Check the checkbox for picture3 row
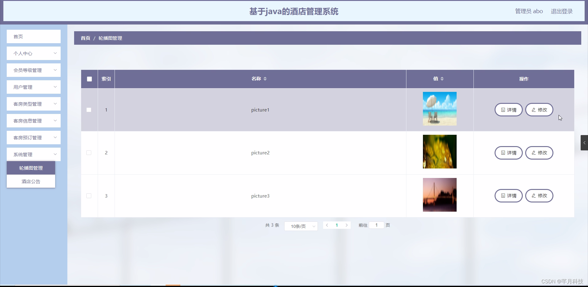This screenshot has width=588, height=287. tap(89, 196)
